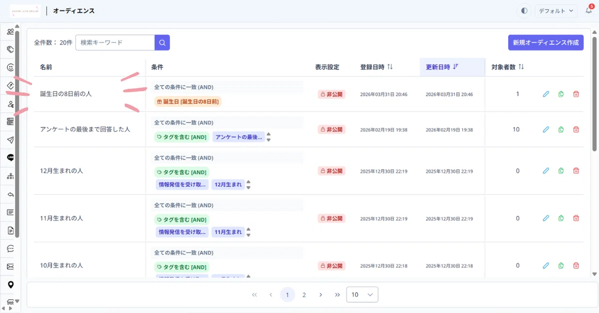The image size is (599, 313).
Task: Expand tag list beside 12月生まれ tag
Action: [248, 184]
